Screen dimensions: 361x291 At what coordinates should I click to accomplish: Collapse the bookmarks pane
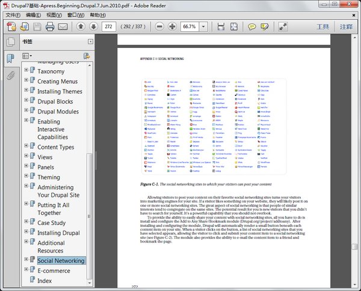(x=90, y=41)
